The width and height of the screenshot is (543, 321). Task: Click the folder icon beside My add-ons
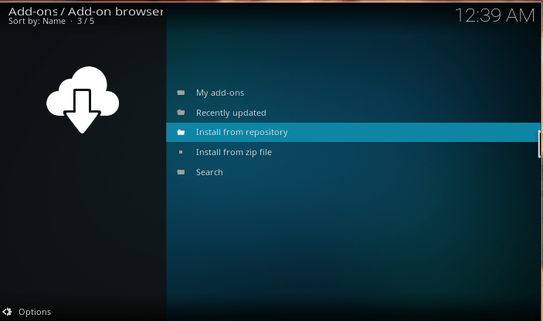coord(181,93)
